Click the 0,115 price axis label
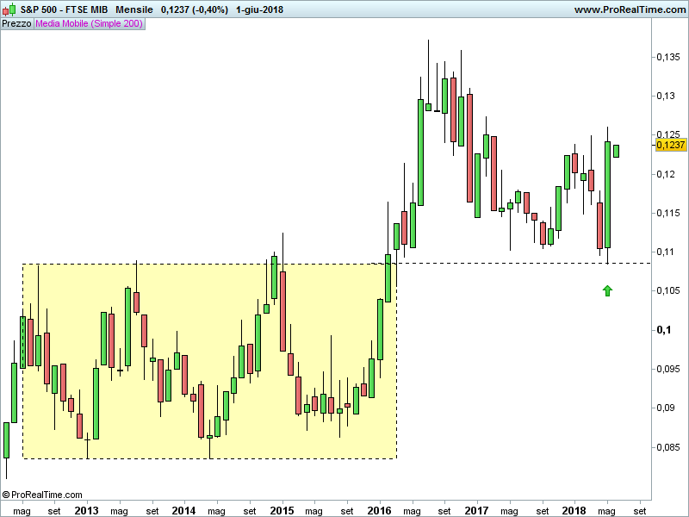The image size is (689, 517). (668, 213)
